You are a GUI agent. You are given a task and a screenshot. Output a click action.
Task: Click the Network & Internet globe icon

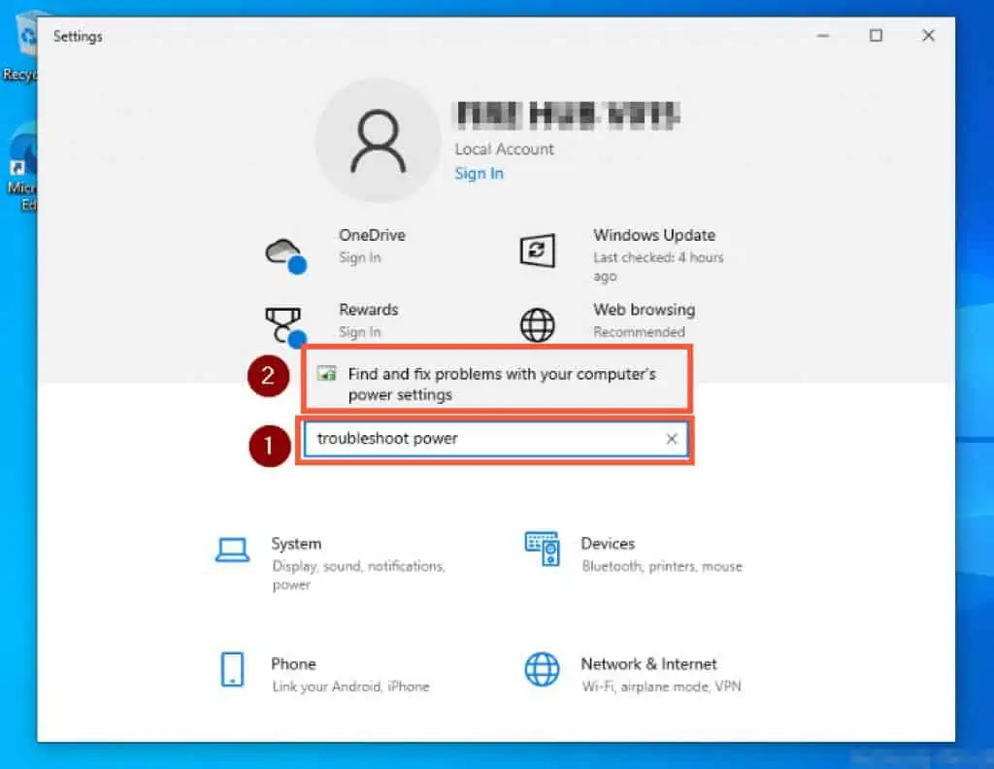point(542,669)
